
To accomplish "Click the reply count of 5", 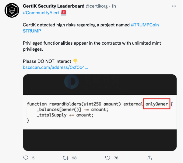I will coord(33,158).
